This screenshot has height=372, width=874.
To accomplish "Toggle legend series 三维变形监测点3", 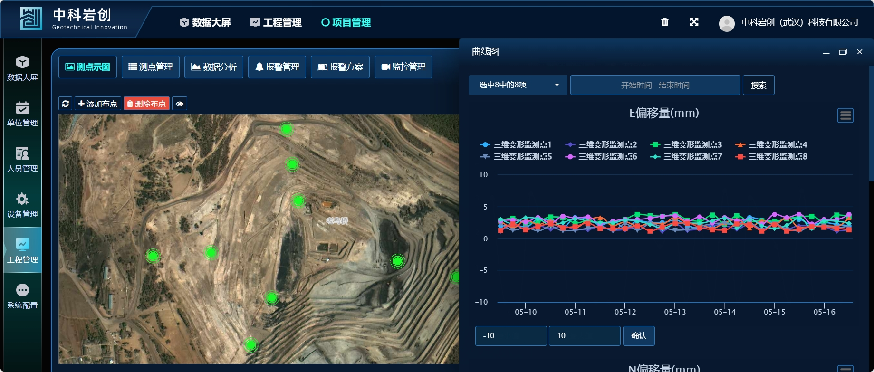I will click(x=686, y=144).
